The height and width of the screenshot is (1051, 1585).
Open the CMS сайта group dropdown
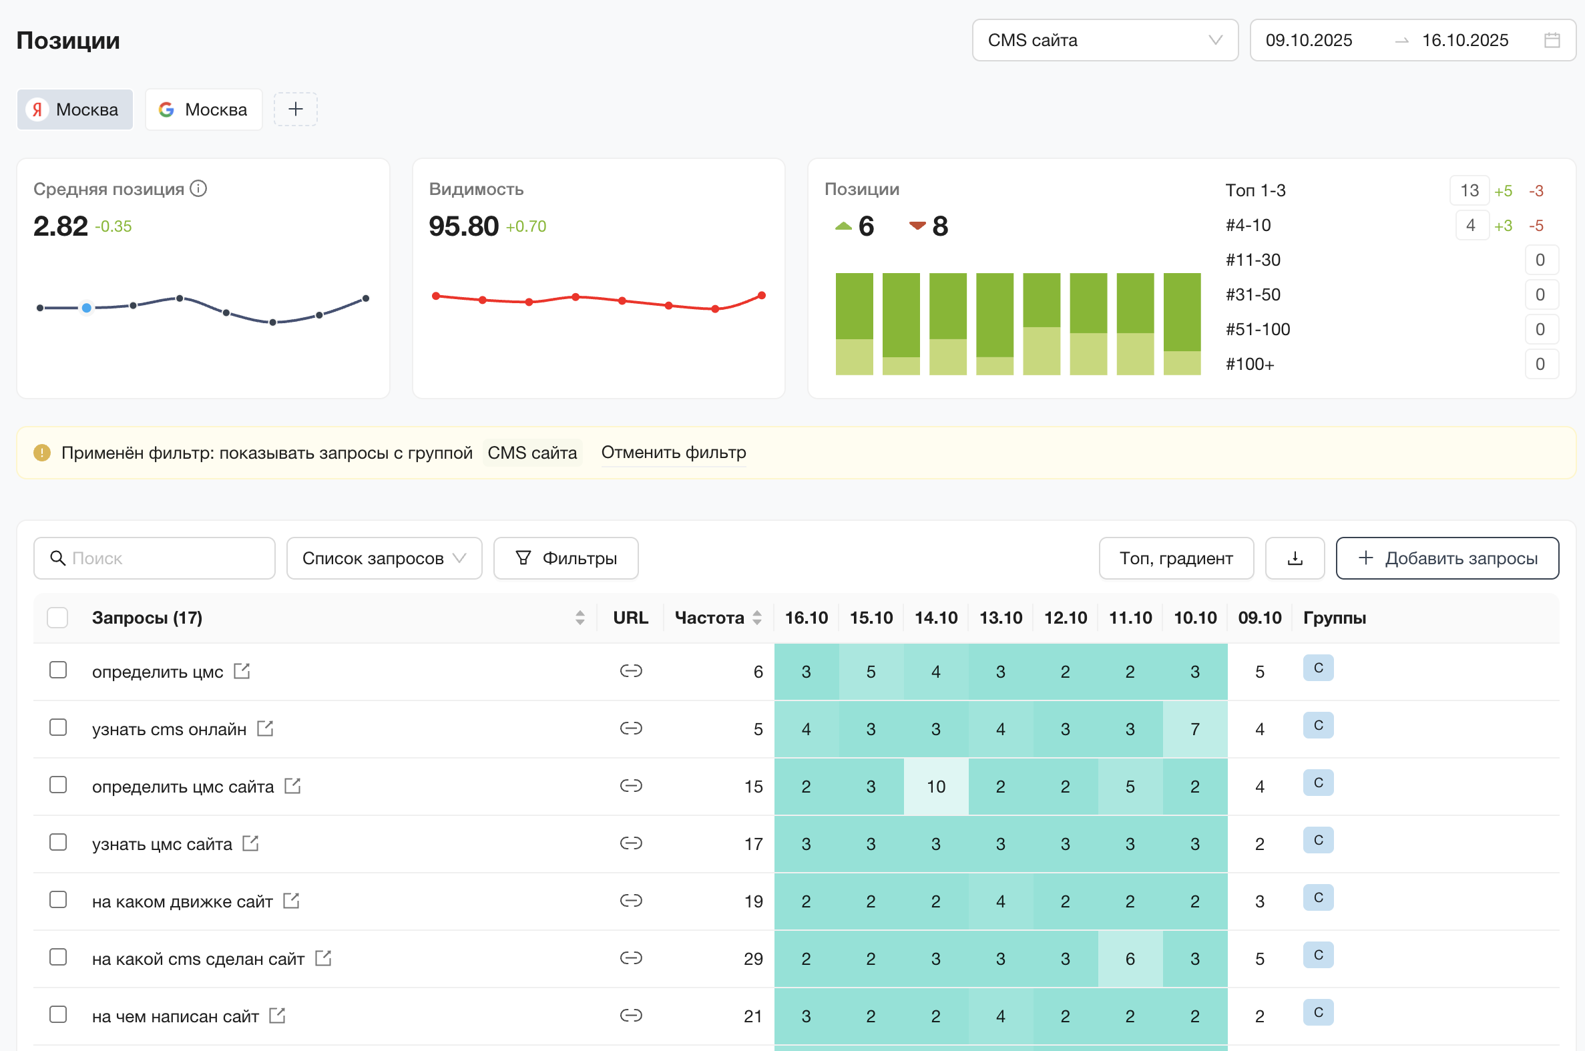1104,40
